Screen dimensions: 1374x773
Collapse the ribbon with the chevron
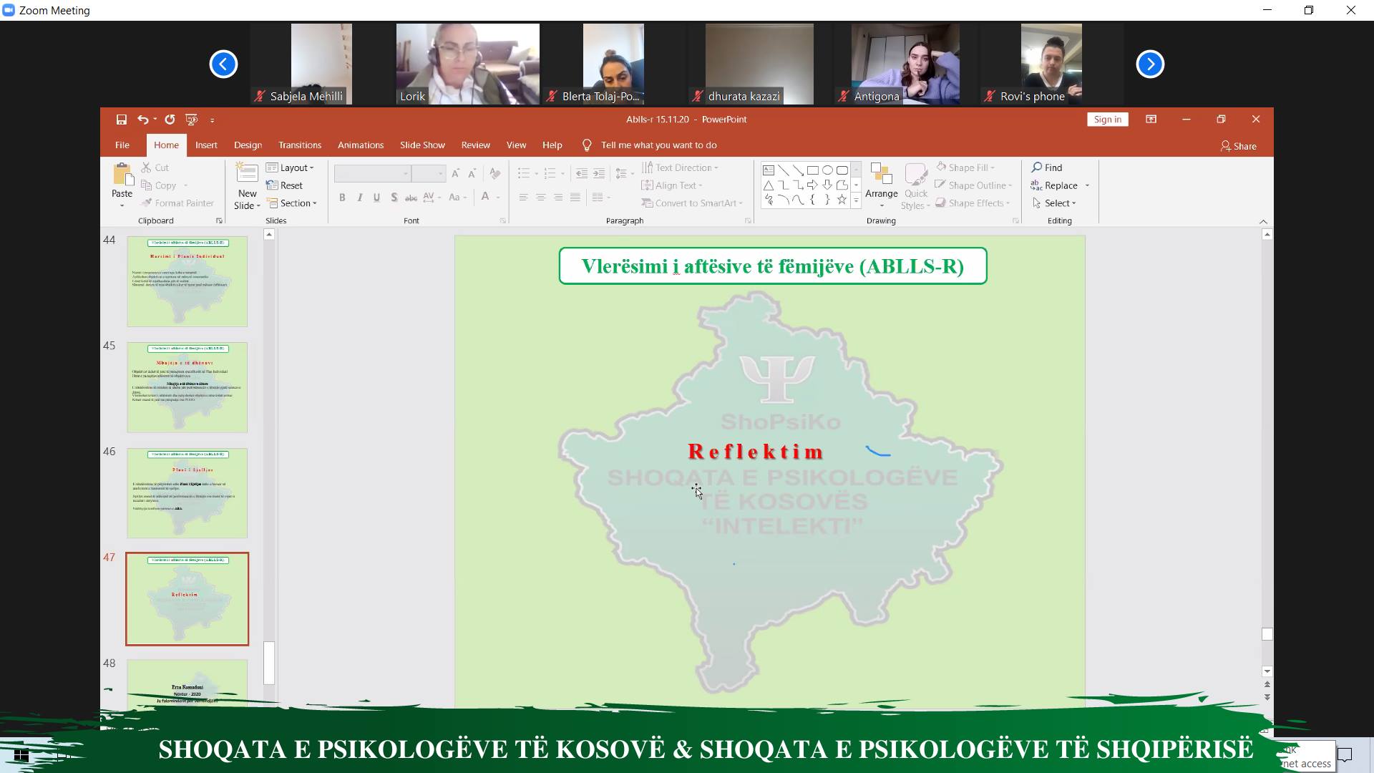pos(1263,222)
